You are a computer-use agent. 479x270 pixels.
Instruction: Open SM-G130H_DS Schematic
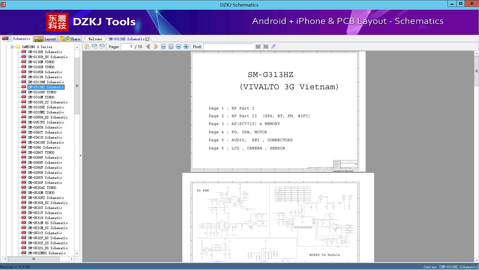click(x=48, y=57)
